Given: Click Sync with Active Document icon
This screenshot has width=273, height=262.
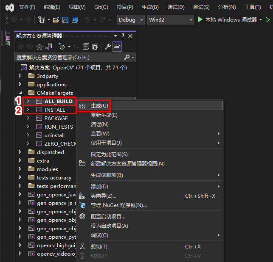Looking at the screenshot, I should pyautogui.click(x=76, y=47).
